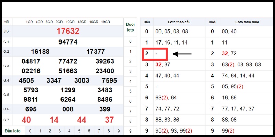
Task: Click the G.1 prize number 94774
Action: (x=68, y=42)
